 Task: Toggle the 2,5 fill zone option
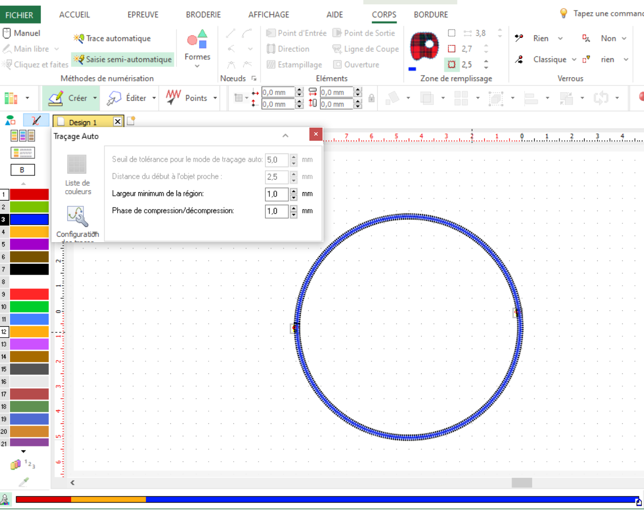point(452,65)
